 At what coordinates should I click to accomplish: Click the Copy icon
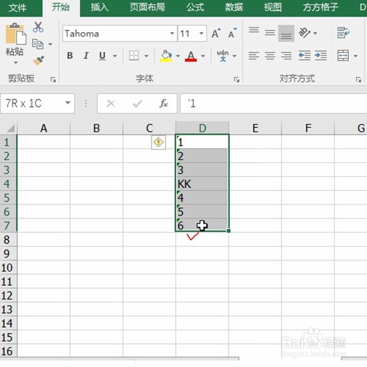38,44
